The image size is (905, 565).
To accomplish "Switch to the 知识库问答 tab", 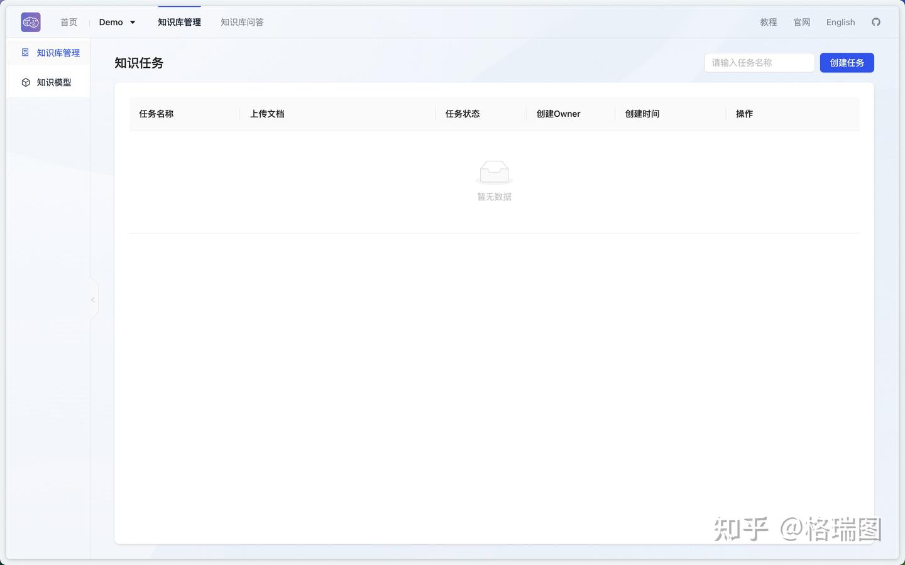I will coord(242,22).
